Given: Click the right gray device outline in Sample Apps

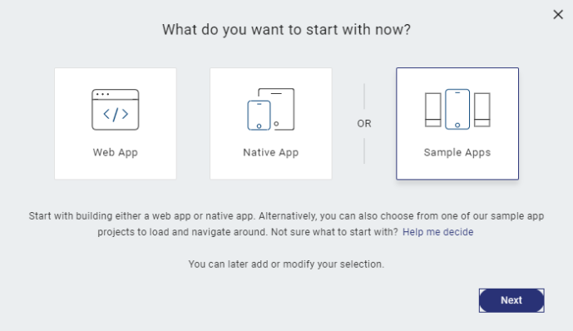Looking at the screenshot, I should pyautogui.click(x=482, y=110).
